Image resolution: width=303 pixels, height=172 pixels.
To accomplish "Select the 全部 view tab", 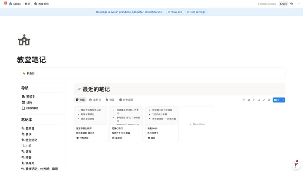I will tap(80, 100).
